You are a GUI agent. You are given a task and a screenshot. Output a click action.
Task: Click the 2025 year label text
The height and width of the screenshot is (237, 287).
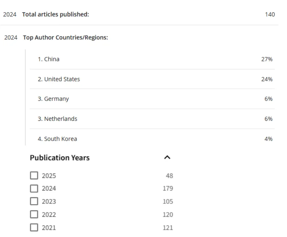[x=49, y=176]
